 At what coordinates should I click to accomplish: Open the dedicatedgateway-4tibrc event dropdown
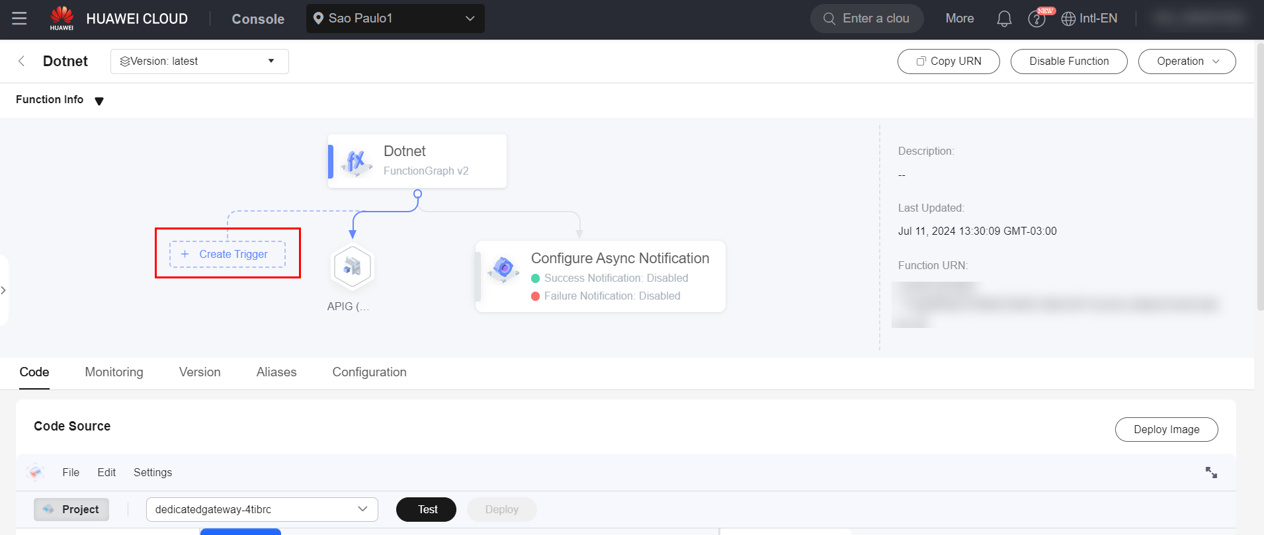261,509
